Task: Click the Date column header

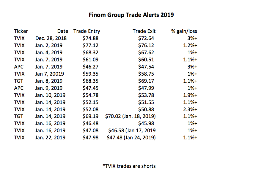Action: tap(63, 31)
